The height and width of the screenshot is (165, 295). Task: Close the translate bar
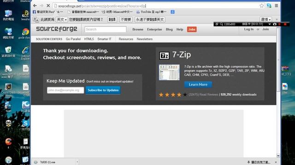coord(277,19)
